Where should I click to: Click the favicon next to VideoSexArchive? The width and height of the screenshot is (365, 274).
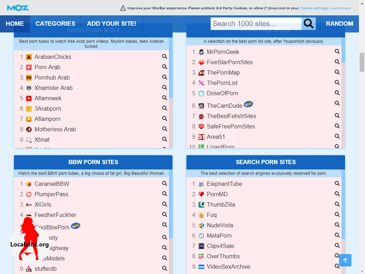[201, 267]
